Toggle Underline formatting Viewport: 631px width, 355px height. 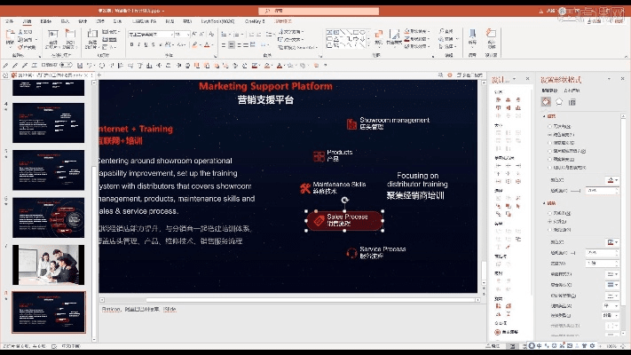146,45
